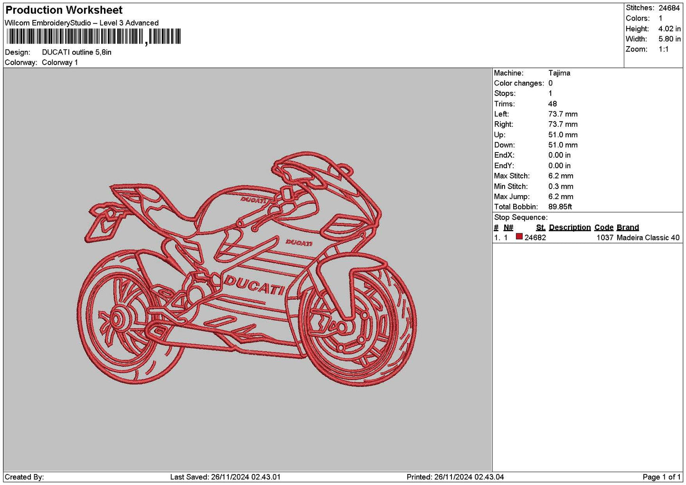Click the 'Created By:' label
The width and height of the screenshot is (686, 485).
(x=24, y=477)
